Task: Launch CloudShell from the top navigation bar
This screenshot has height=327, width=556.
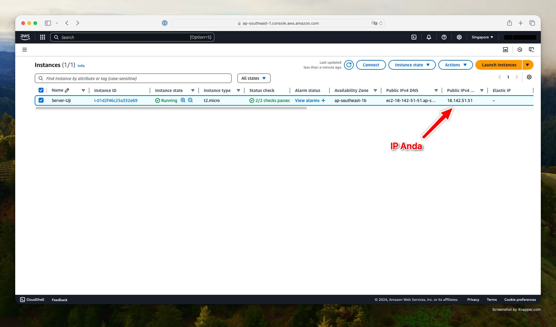Action: tap(414, 37)
